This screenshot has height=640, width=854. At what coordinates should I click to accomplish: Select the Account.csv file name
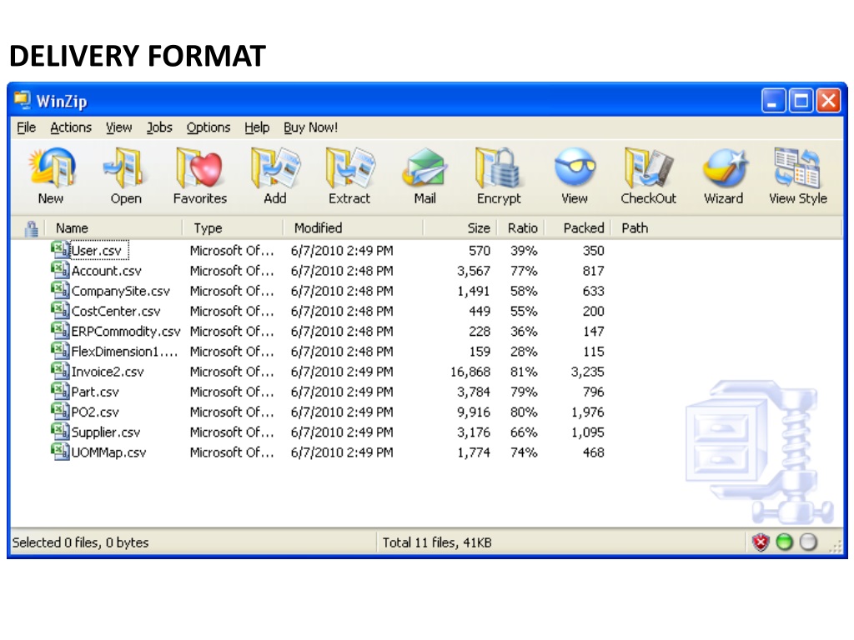tap(107, 271)
